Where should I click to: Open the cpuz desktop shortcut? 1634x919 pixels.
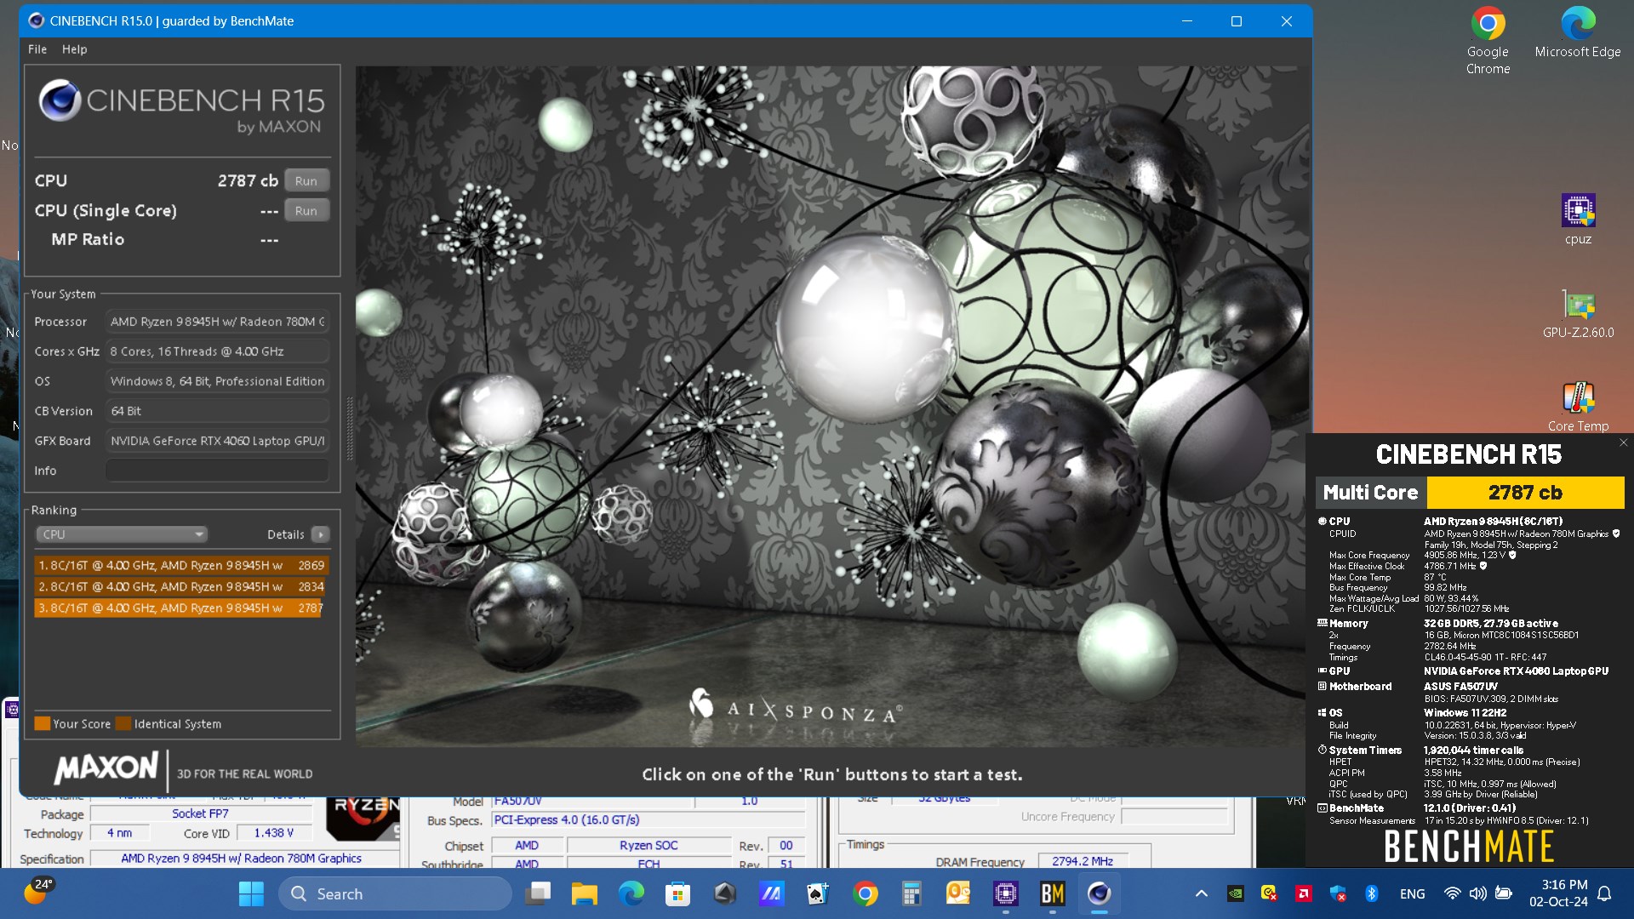point(1578,220)
